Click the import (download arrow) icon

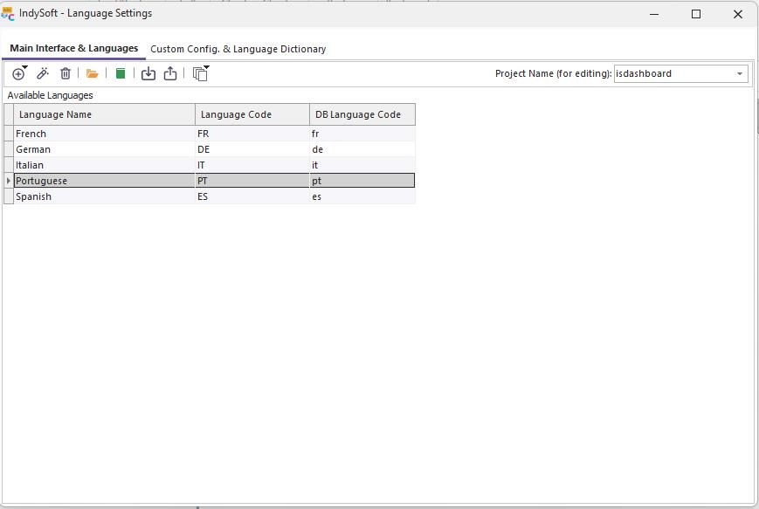(148, 74)
